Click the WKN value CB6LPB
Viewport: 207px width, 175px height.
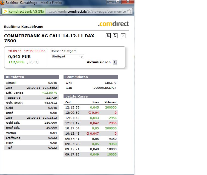(x=111, y=83)
